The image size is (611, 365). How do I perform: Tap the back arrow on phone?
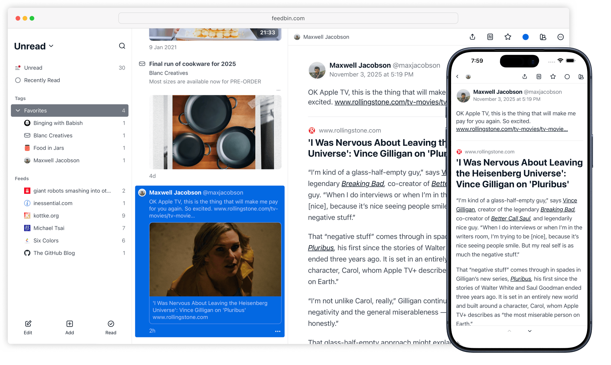coord(457,77)
